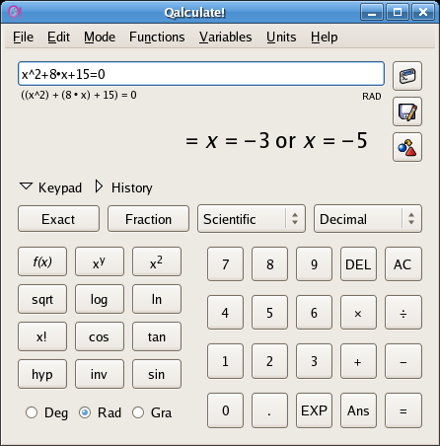
Task: Insert the cos function
Action: tap(100, 336)
